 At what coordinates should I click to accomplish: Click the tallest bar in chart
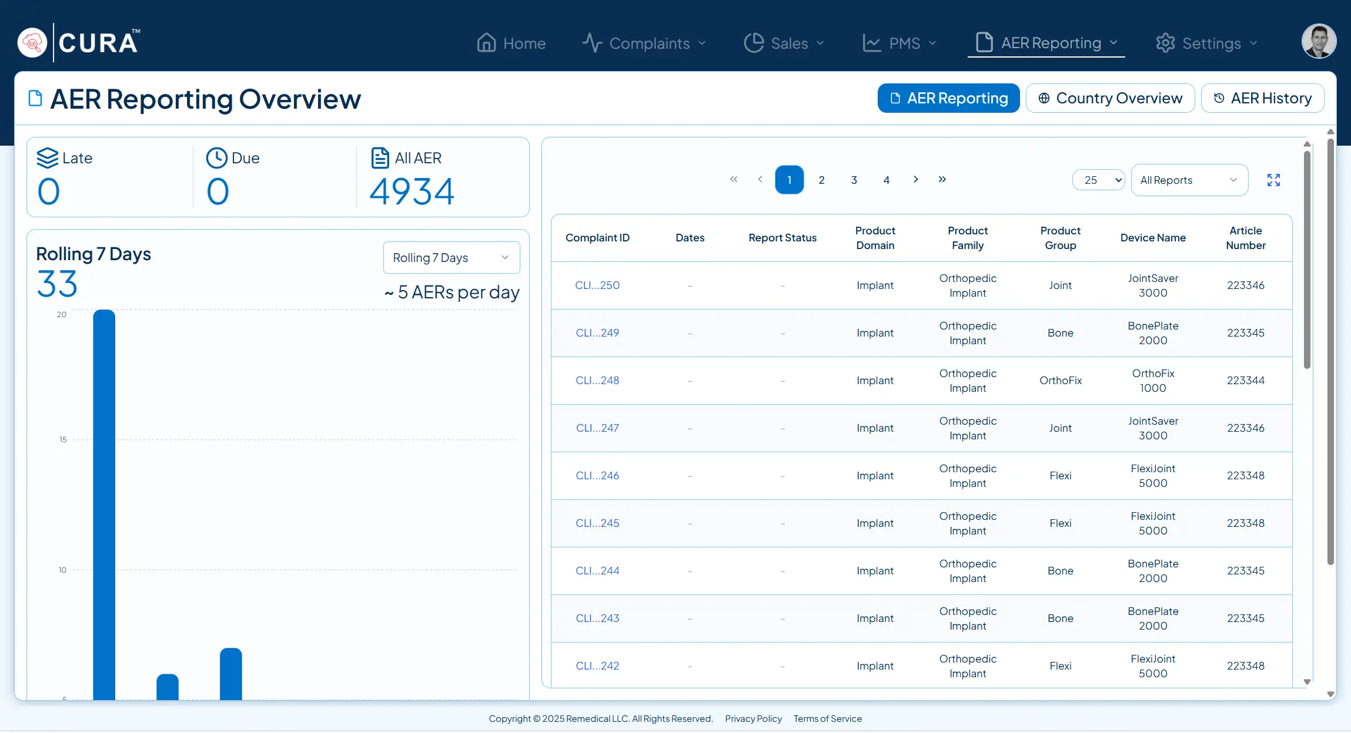click(104, 504)
